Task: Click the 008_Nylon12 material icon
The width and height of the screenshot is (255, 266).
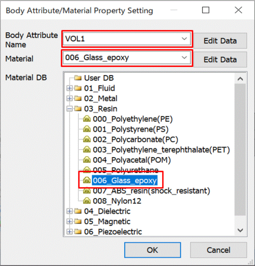Action: coord(87,201)
